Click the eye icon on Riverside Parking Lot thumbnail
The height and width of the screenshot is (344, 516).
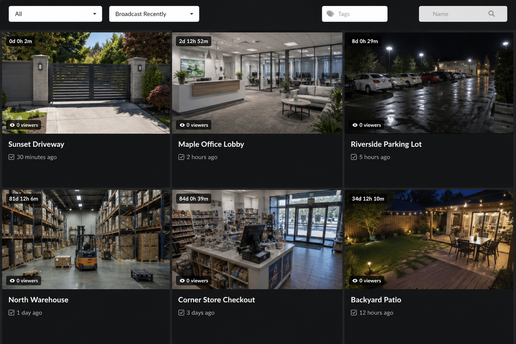[x=355, y=125]
